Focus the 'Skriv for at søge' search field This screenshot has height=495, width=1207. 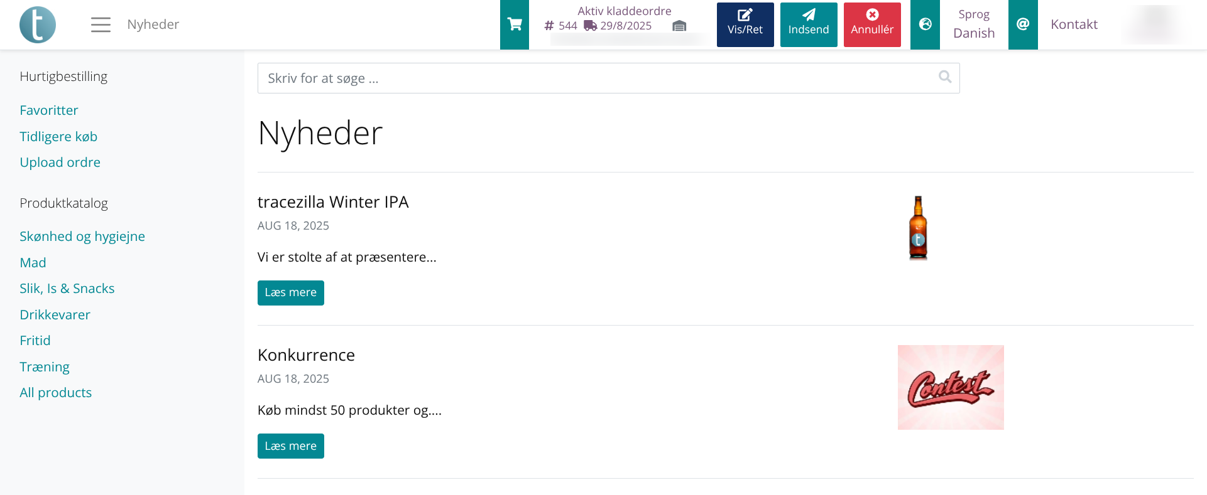(597, 78)
